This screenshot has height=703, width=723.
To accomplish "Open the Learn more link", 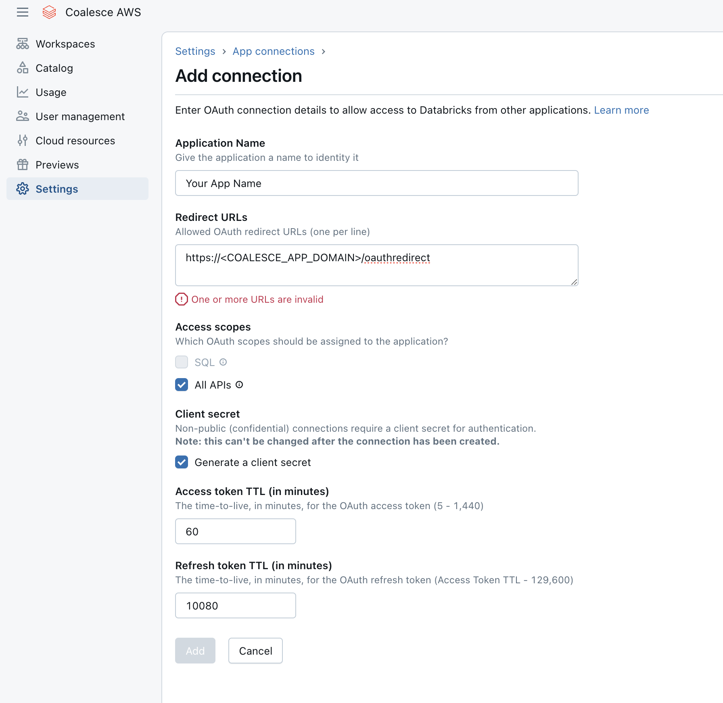I will coord(621,110).
